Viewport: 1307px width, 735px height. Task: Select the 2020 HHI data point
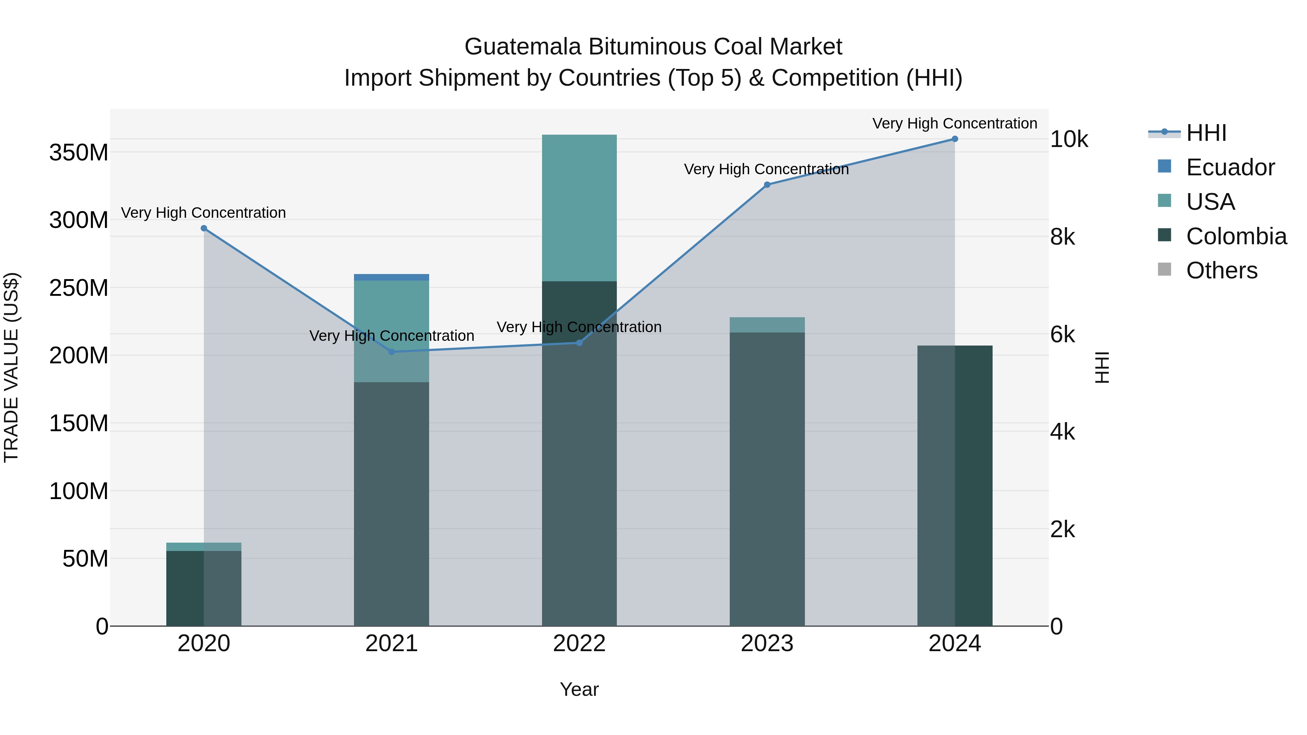204,228
